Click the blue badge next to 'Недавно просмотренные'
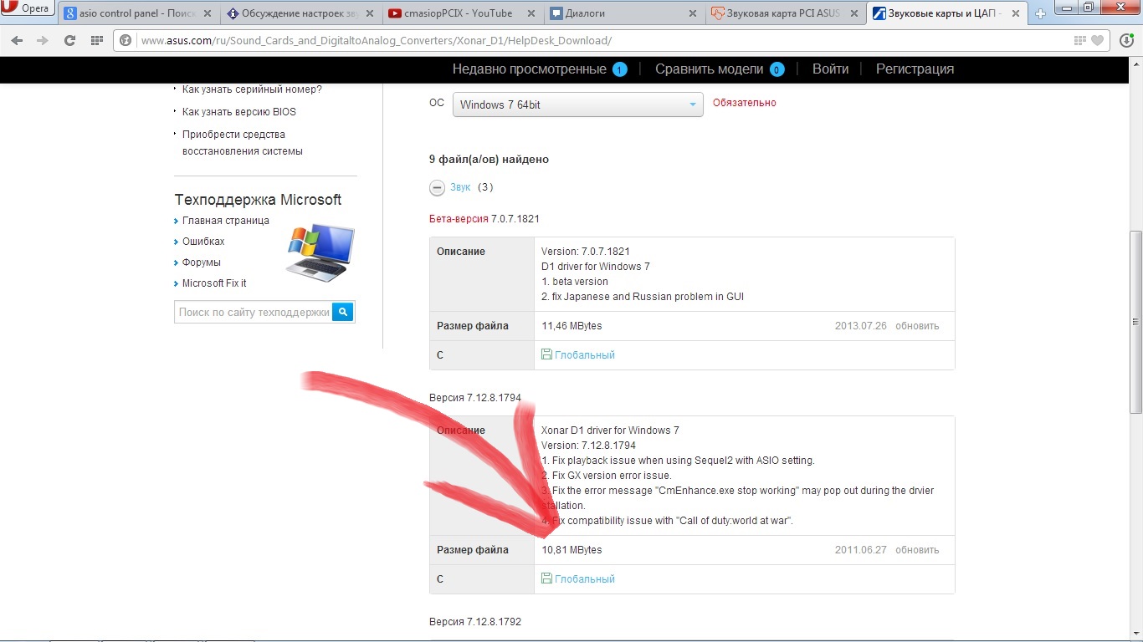1143x642 pixels. (620, 69)
